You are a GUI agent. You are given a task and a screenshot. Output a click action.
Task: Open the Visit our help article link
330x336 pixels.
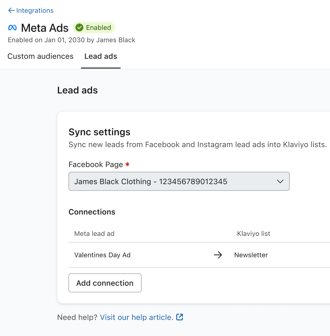pos(136,317)
